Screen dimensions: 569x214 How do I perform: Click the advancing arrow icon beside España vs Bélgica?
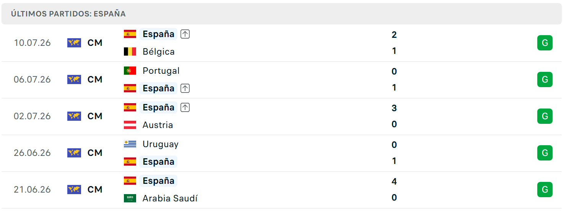pos(185,34)
